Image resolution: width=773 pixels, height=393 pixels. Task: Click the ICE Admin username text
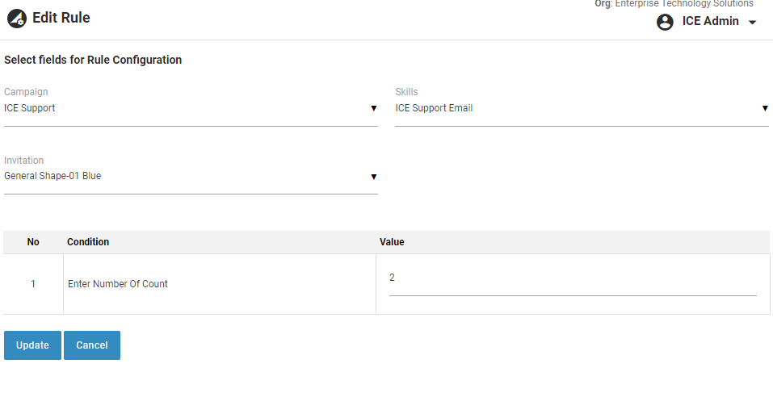pos(710,22)
